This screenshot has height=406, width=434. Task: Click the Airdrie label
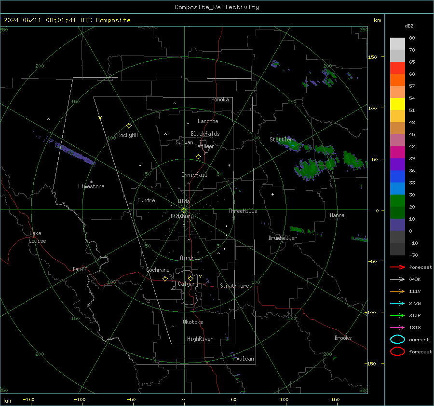tap(190, 258)
